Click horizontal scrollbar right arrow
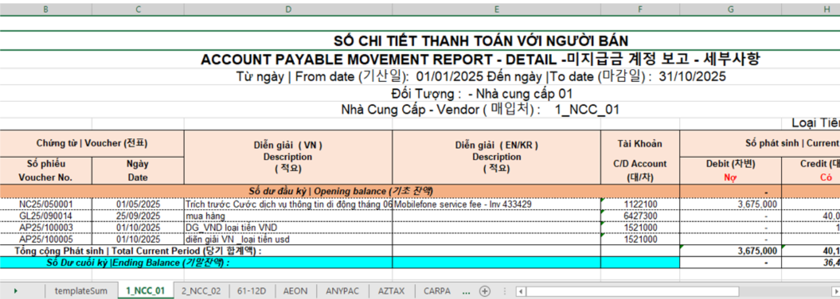The width and height of the screenshot is (840, 299). 833,291
